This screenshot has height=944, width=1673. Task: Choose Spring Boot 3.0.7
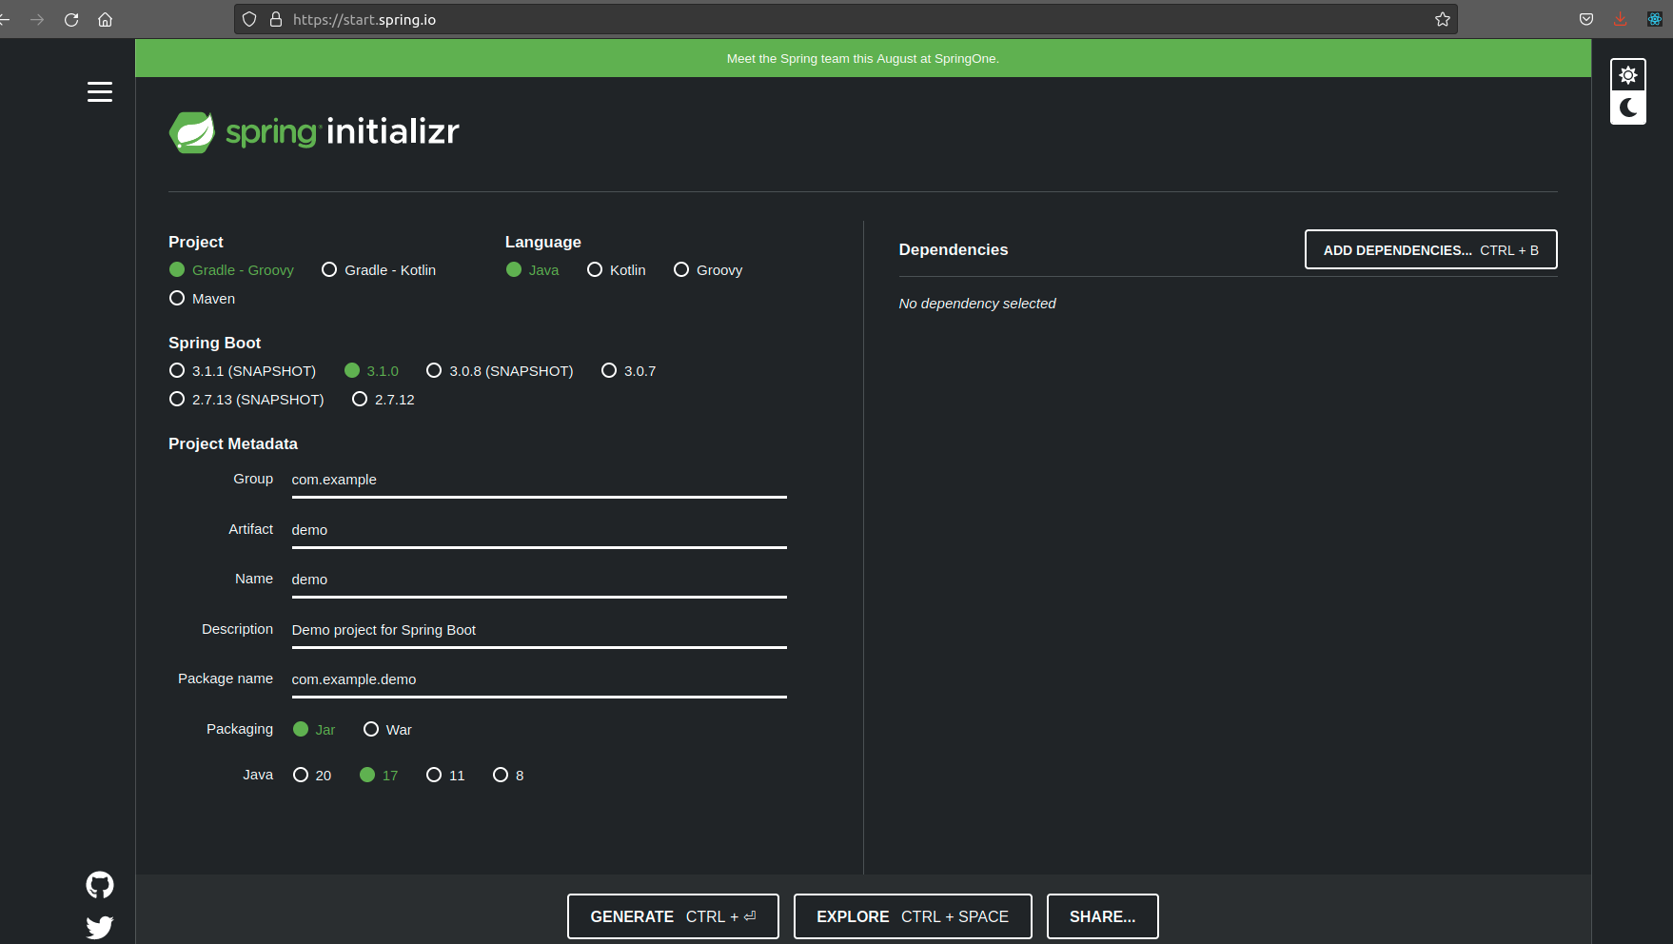tap(628, 371)
